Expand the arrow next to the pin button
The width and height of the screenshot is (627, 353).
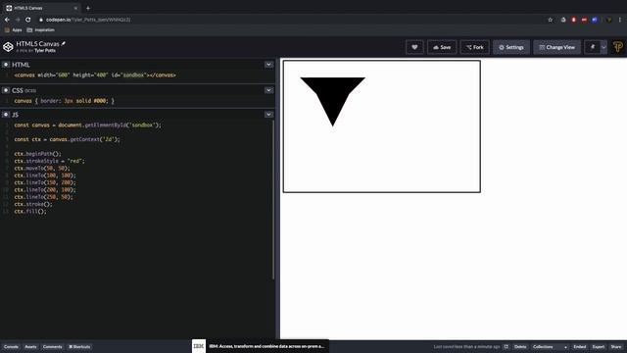click(x=603, y=47)
